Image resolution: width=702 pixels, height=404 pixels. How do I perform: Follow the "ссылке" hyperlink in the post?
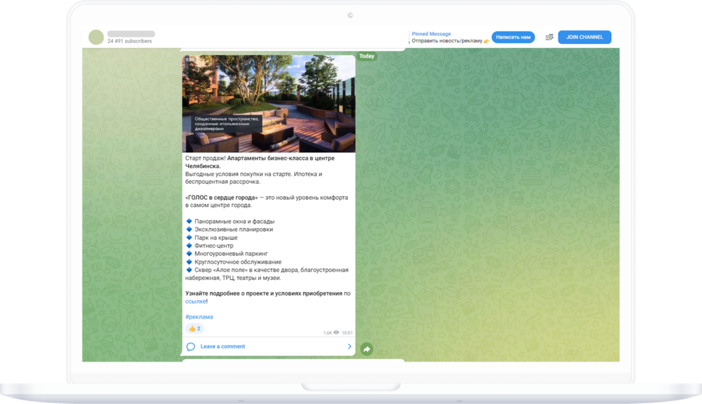tap(195, 302)
